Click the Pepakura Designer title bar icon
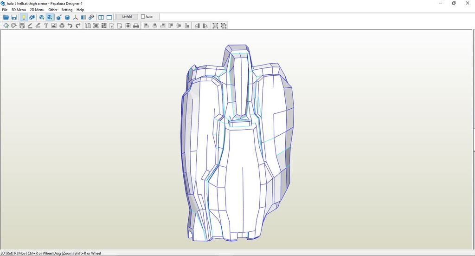Viewport: 475px width, 256px height. 3,3
